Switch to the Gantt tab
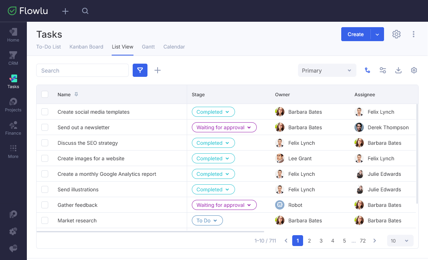This screenshot has width=428, height=260. (x=148, y=47)
